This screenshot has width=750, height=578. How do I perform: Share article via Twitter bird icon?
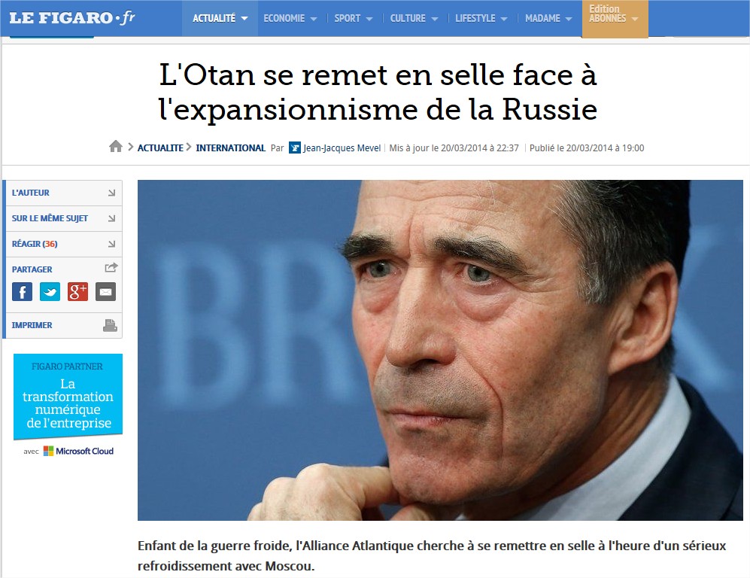tap(50, 291)
